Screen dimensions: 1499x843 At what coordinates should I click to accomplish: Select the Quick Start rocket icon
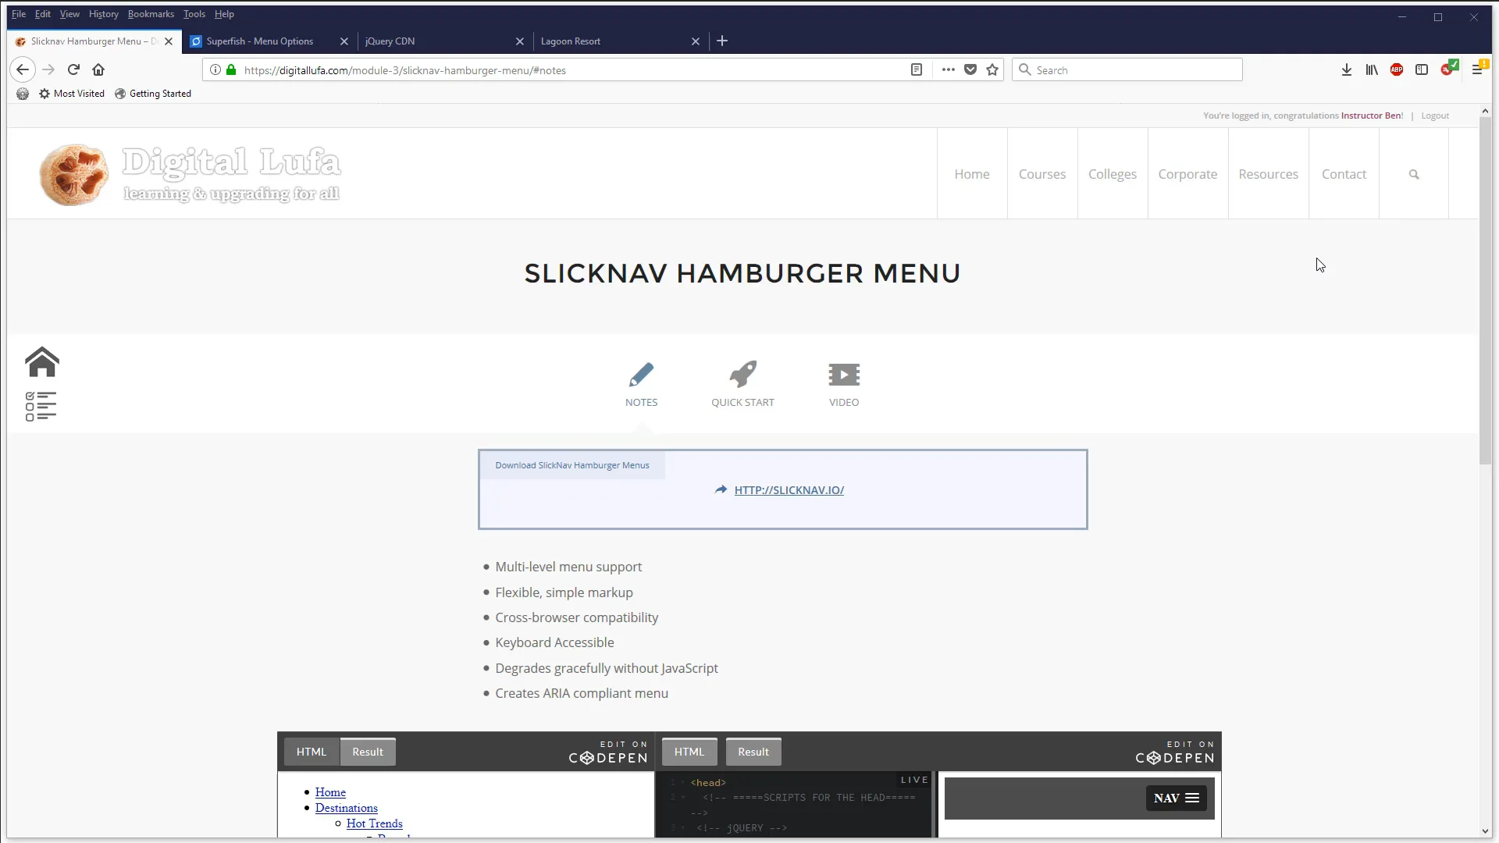(x=742, y=375)
